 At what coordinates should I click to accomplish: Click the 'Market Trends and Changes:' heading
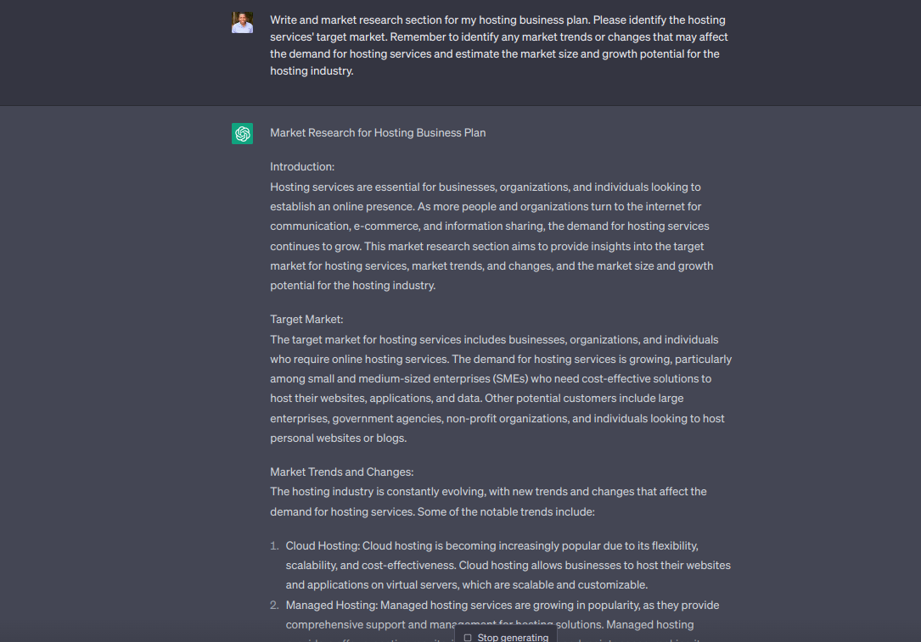point(342,472)
